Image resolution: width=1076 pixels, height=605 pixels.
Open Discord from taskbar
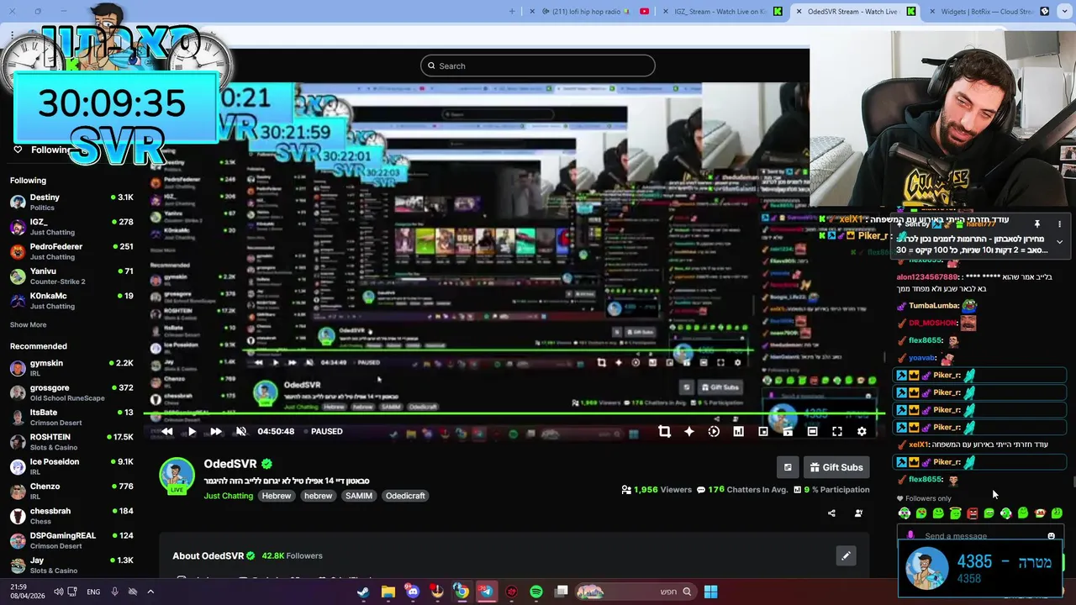(x=413, y=592)
